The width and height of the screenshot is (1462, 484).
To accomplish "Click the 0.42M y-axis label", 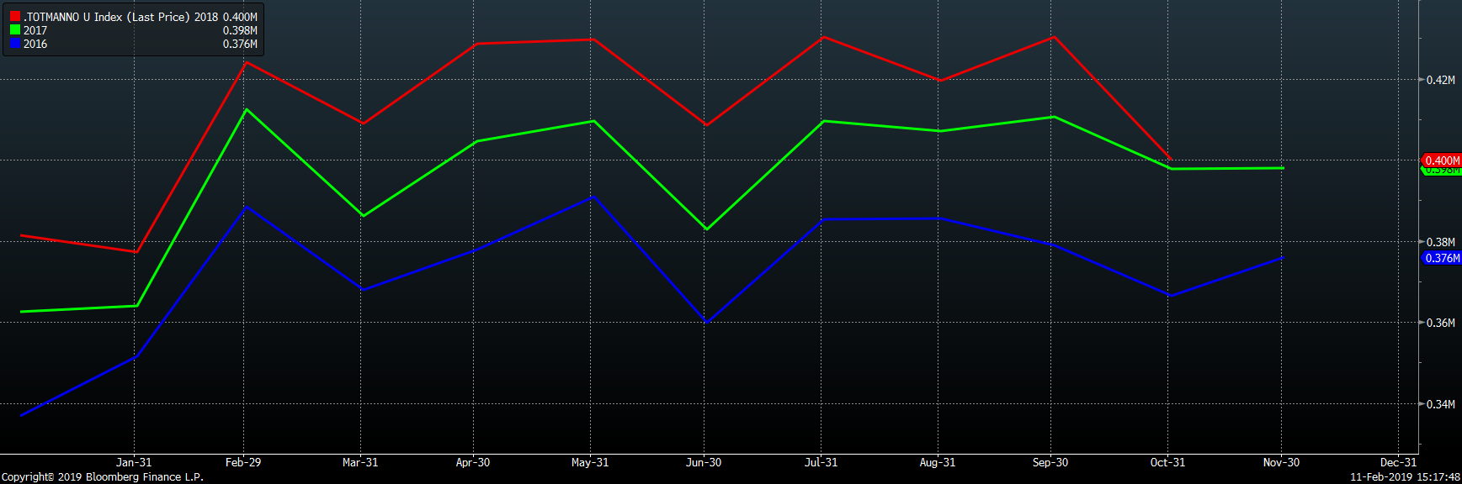I will (1440, 80).
